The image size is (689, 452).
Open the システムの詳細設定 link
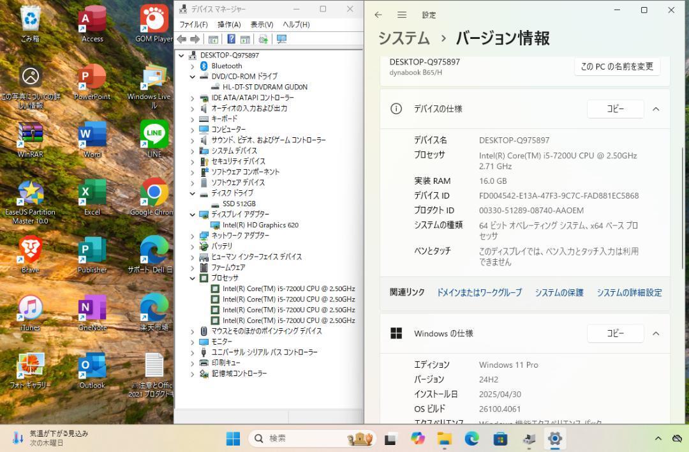(x=628, y=292)
